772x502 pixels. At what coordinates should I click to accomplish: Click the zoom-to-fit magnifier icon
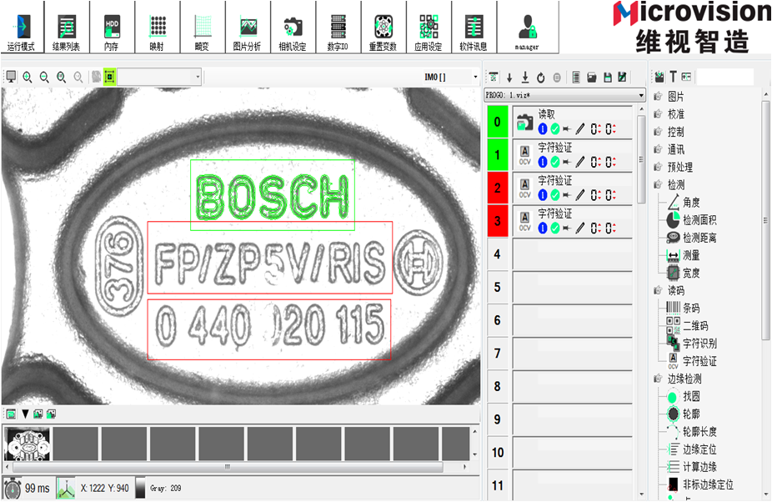[61, 77]
